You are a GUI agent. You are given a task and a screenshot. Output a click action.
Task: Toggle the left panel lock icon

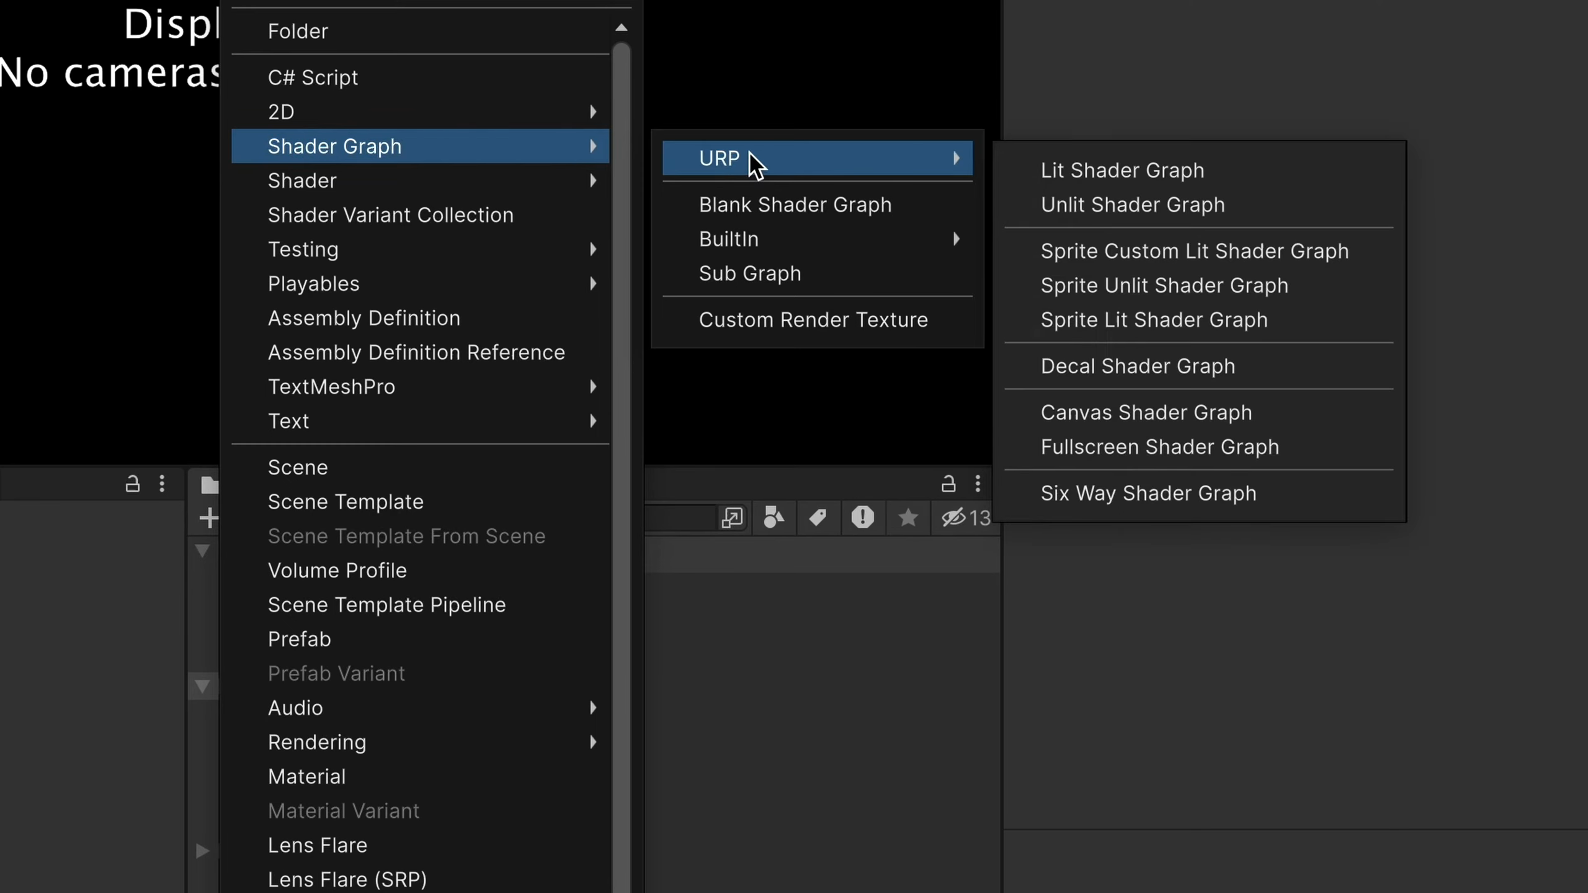133,483
